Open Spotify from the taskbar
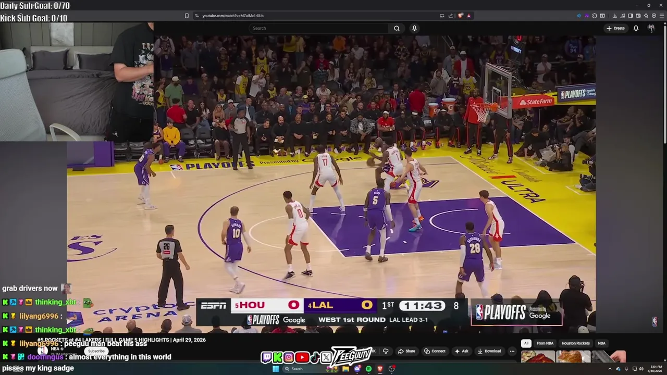 368,369
